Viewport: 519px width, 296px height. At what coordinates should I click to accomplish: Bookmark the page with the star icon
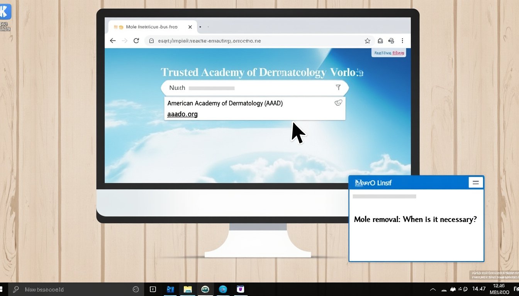point(367,40)
